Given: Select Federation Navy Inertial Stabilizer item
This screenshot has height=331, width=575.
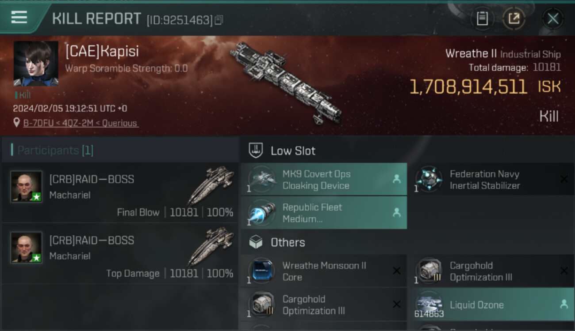Looking at the screenshot, I should click(x=491, y=179).
